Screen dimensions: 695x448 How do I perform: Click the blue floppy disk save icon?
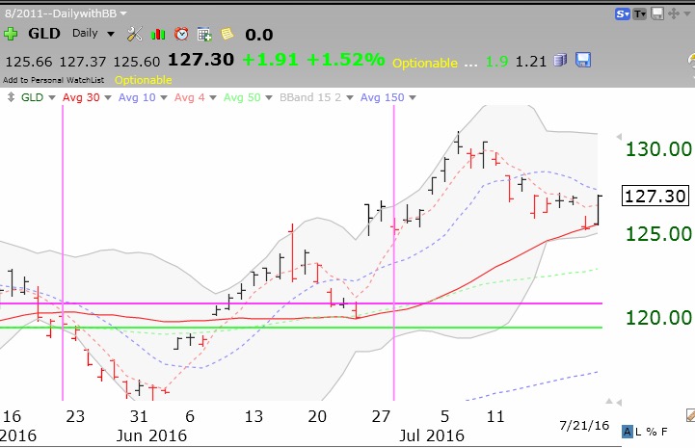583,60
